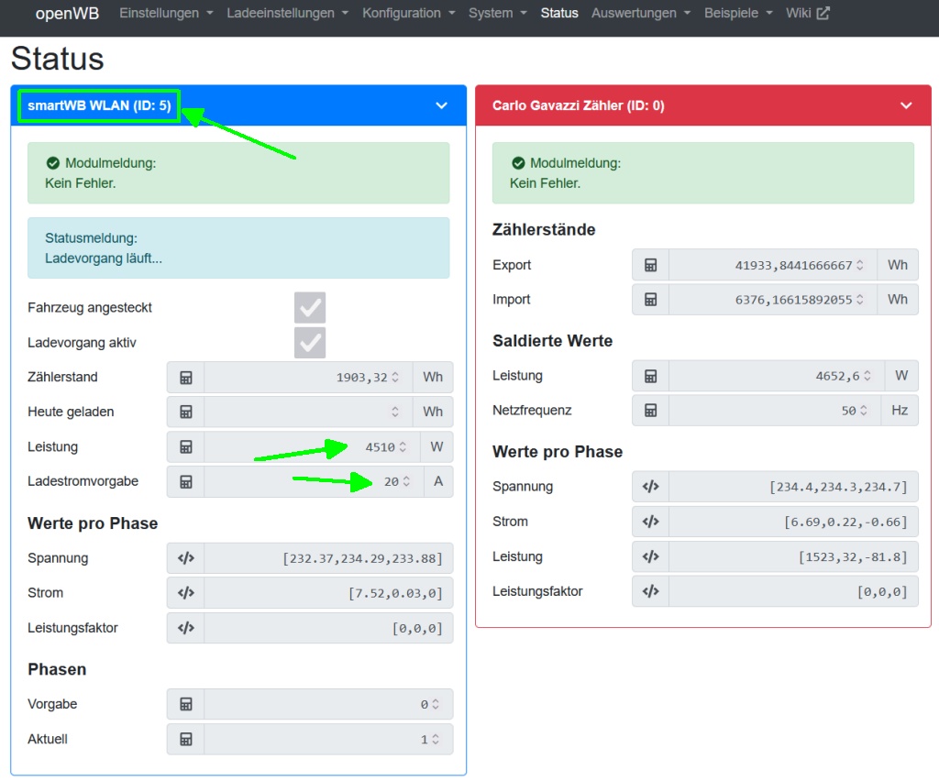Toggle the Fahrzeug angesteckt checkbox

tap(310, 308)
